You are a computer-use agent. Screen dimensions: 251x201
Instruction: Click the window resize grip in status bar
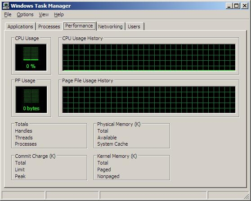246,196
